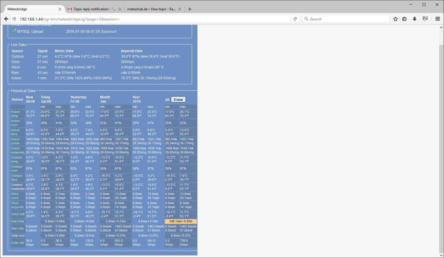The height and width of the screenshot is (258, 444).
Task: Open the hamburger menu in the toolbar
Action: click(437, 19)
